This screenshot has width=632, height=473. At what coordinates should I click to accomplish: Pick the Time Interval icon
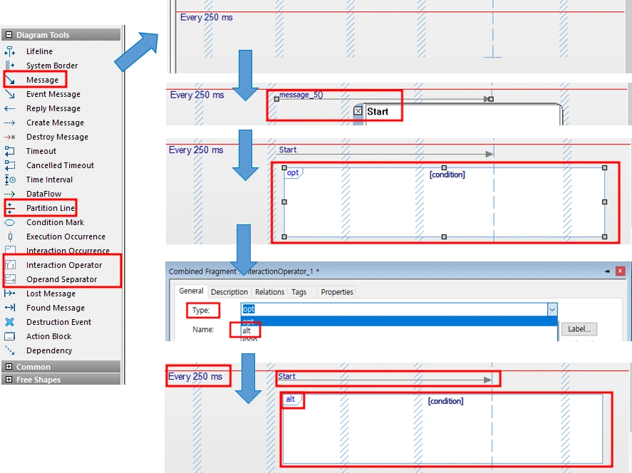10,180
